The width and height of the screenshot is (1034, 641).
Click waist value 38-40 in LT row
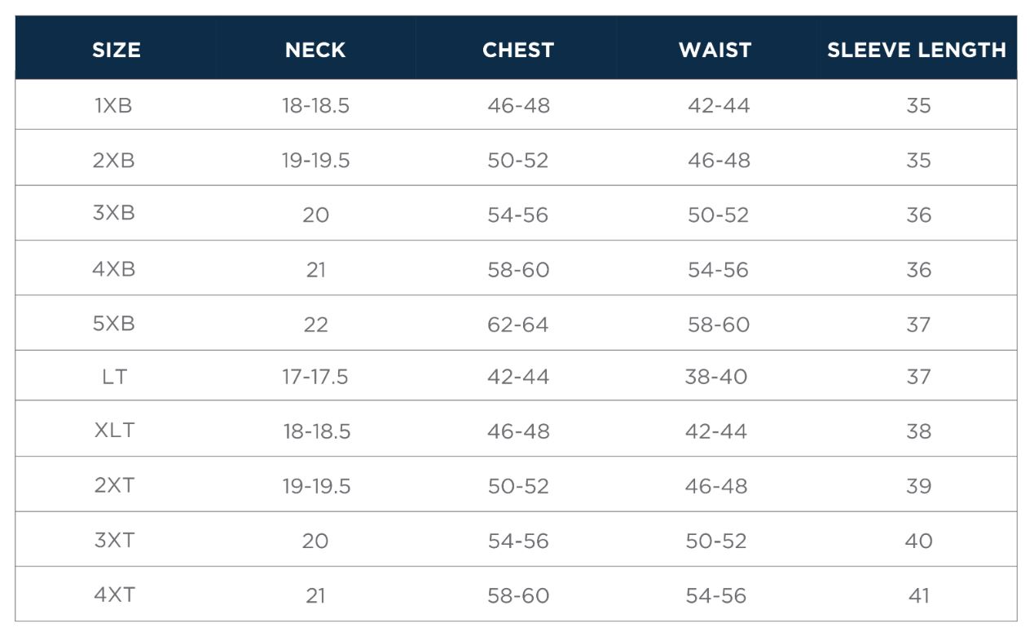(715, 377)
